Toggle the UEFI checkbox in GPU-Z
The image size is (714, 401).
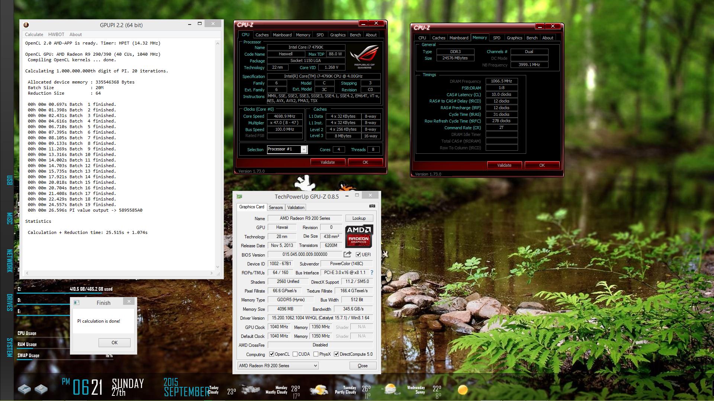tap(358, 255)
